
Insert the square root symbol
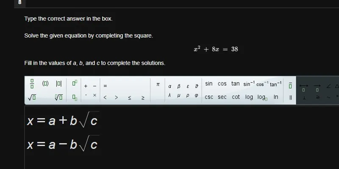32,98
